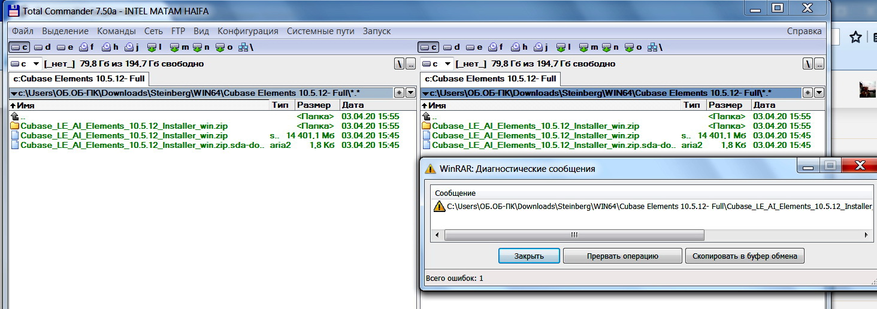The image size is (877, 309).
Task: Go to root directory in right panel
Action: [x=808, y=63]
